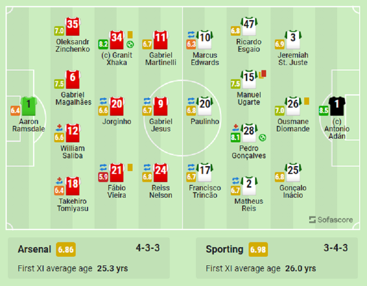
Task: Click the yellow card next to Ousmane Diomande
Action: pos(306,100)
